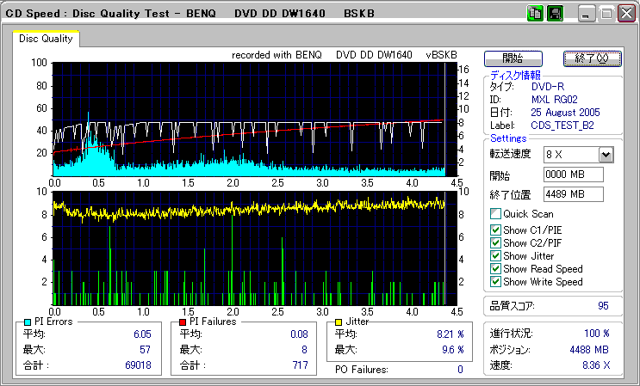Screen dimensions: 640x386
Task: Click the start position 0000 MB field
Action: click(574, 175)
